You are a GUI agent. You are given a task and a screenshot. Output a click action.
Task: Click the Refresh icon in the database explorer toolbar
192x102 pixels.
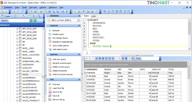click(x=15, y=16)
